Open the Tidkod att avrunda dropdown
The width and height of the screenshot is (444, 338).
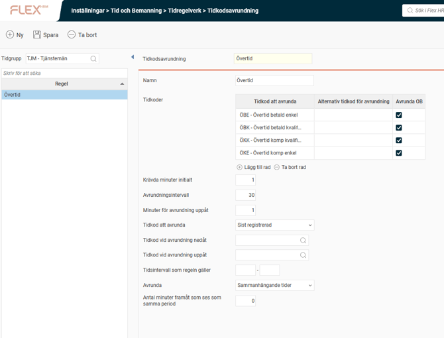coord(275,225)
